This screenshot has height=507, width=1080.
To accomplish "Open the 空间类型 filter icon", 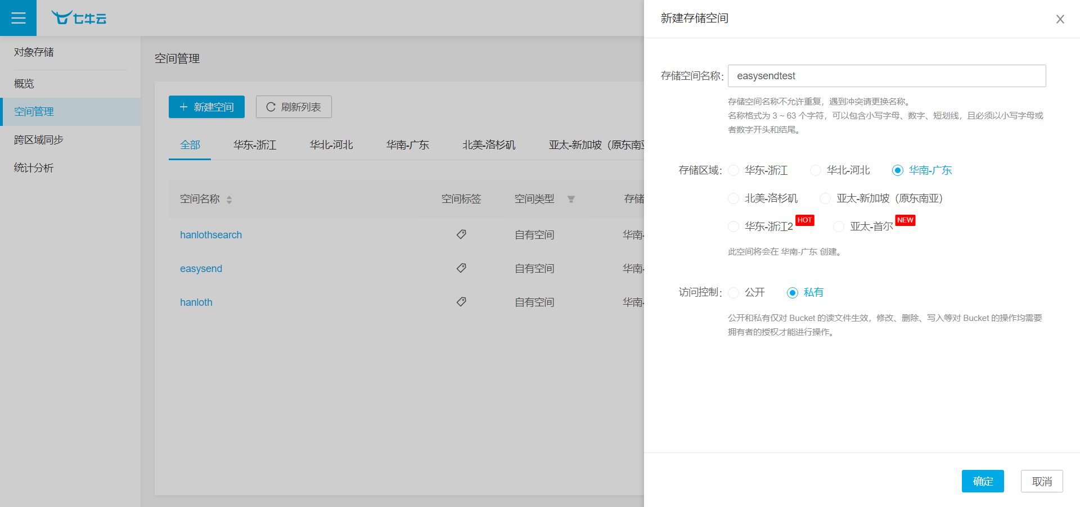I will click(x=571, y=199).
